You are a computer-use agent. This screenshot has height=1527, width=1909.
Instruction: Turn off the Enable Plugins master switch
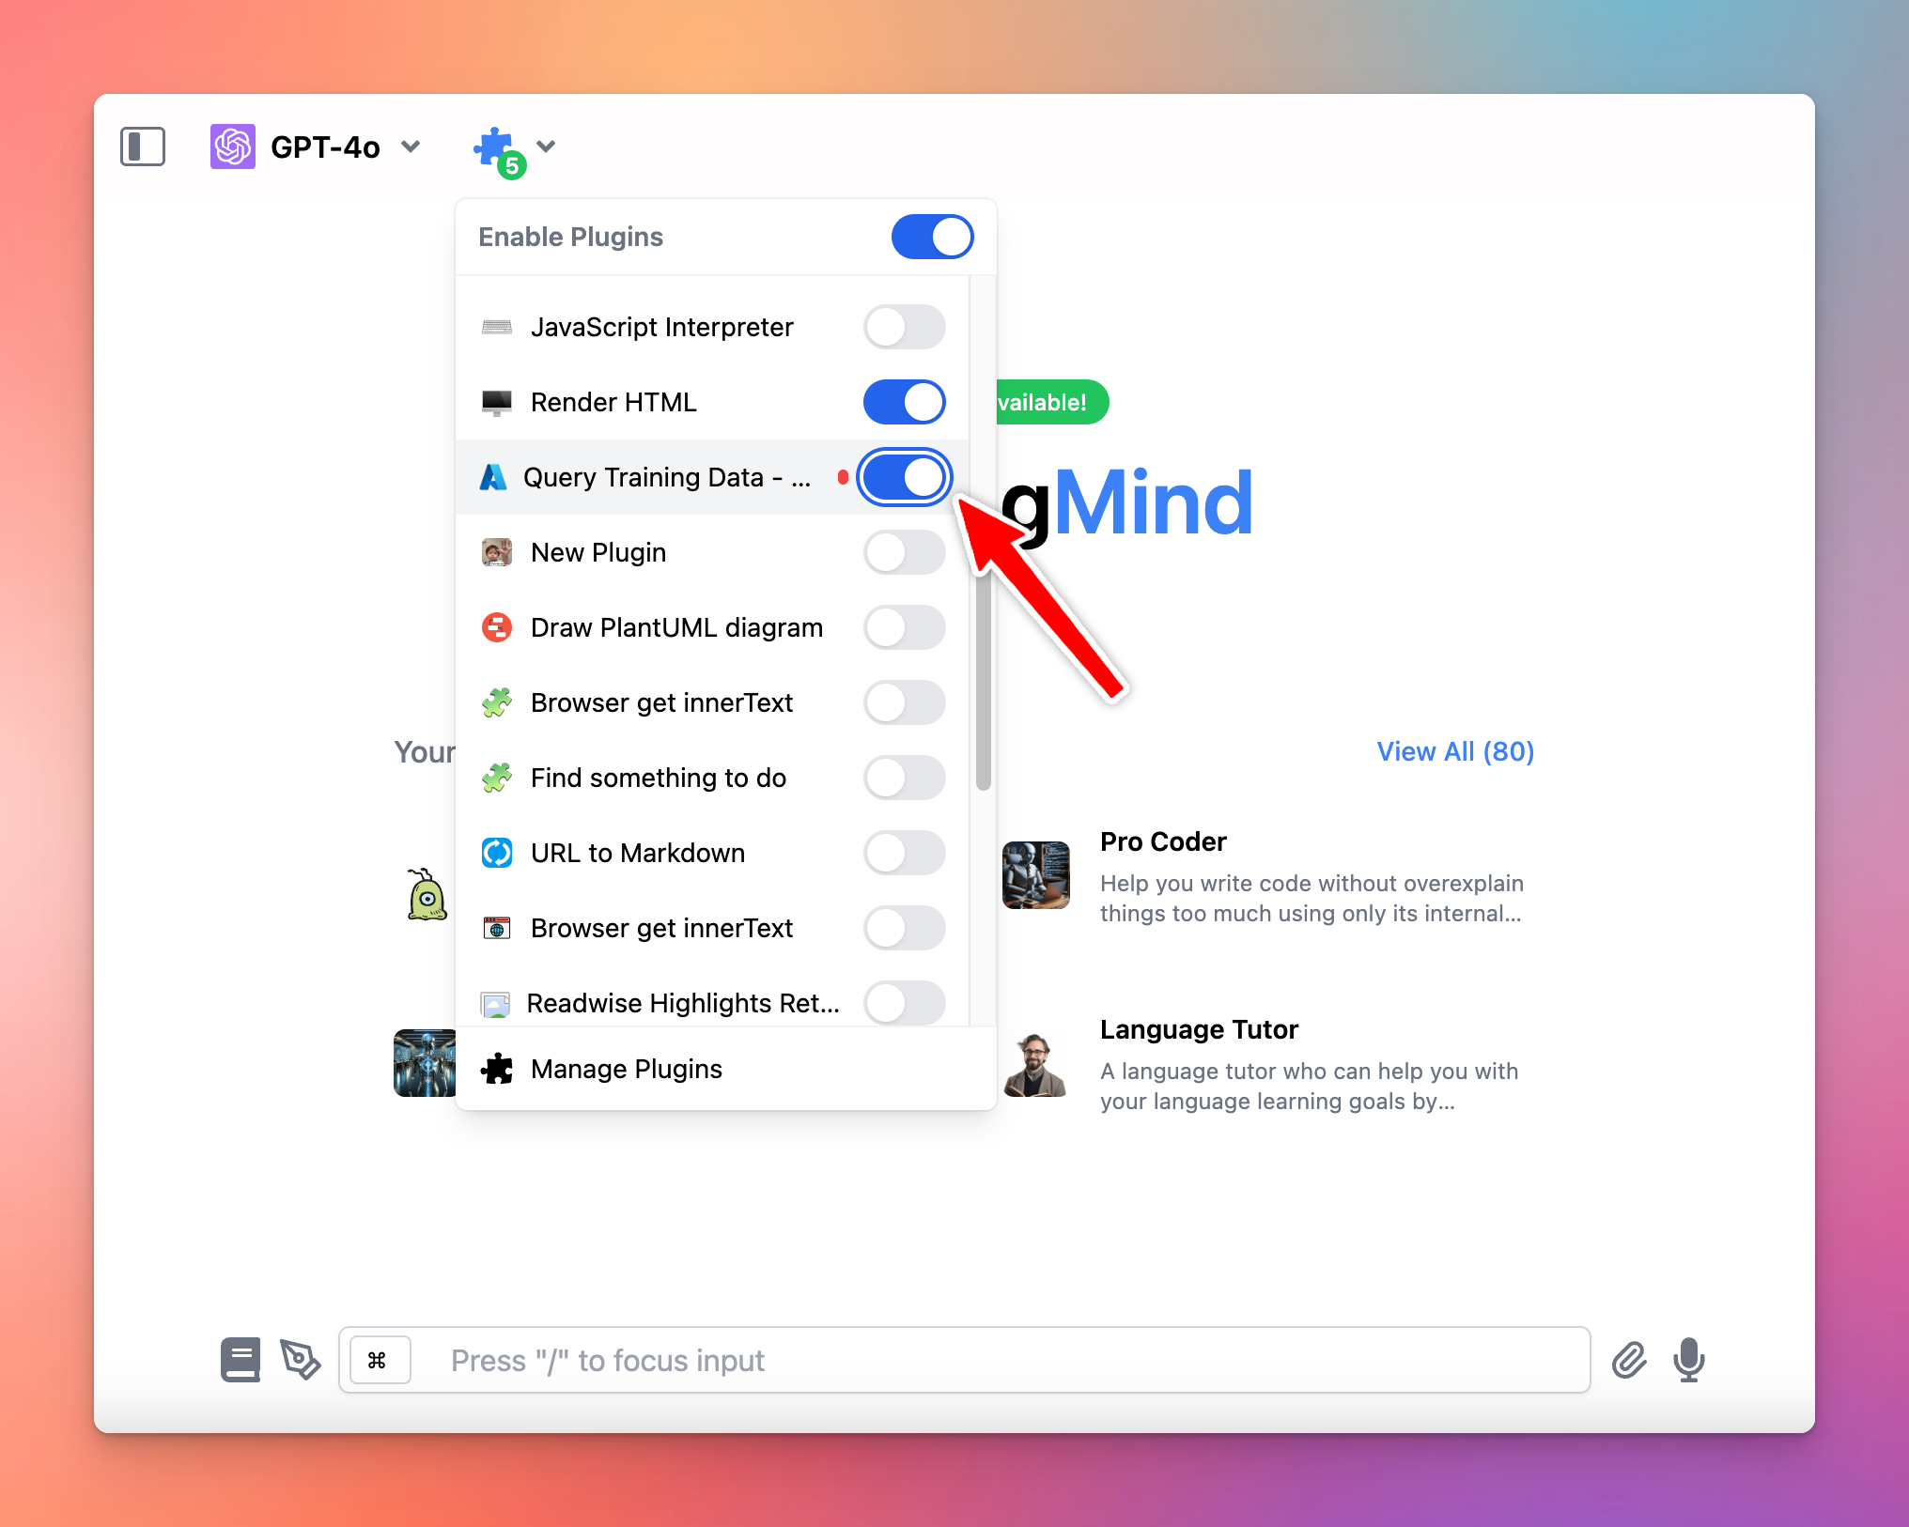coord(932,237)
